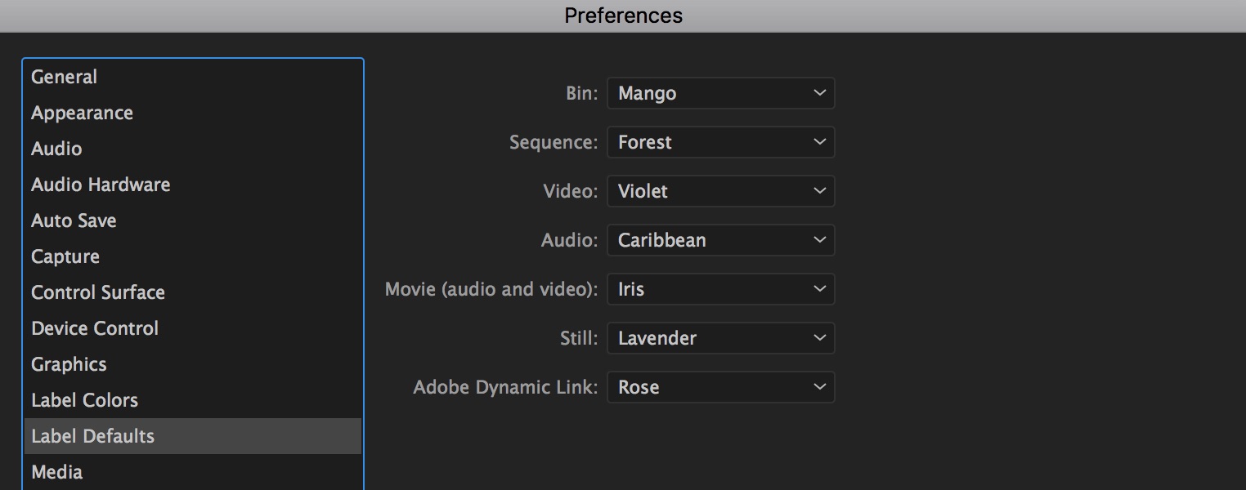This screenshot has width=1246, height=490.
Task: Open the Audio label dropdown showing Caribbean
Action: pyautogui.click(x=720, y=240)
